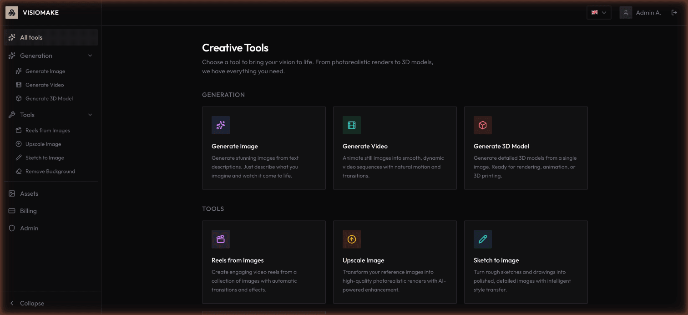Click the Generate 3D Model cube icon
The width and height of the screenshot is (688, 315).
tap(483, 125)
